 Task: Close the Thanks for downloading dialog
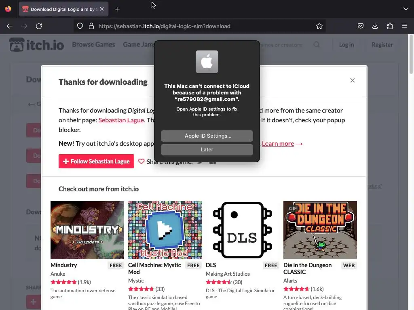pos(352,80)
